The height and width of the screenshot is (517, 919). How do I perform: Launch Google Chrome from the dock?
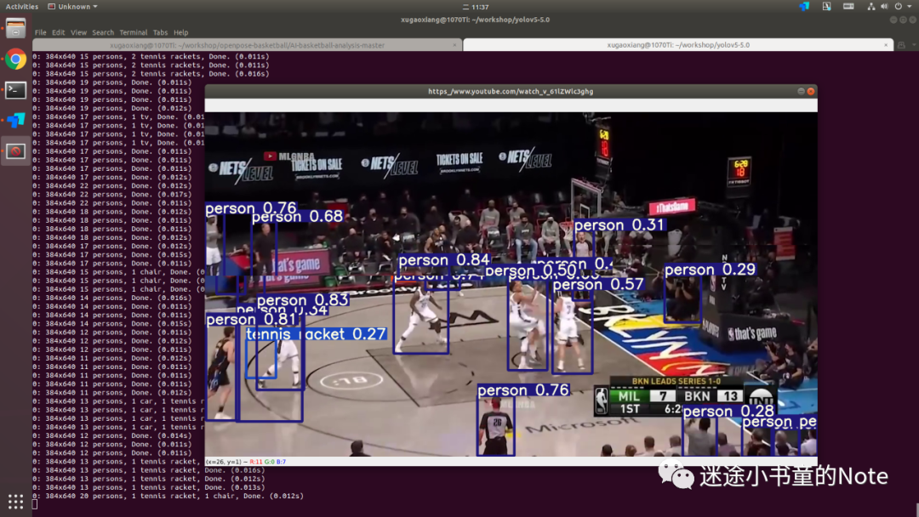click(16, 60)
